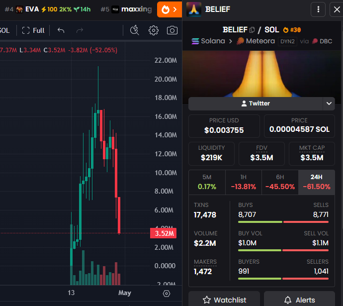Click the #30 trending rank badge

pos(292,30)
